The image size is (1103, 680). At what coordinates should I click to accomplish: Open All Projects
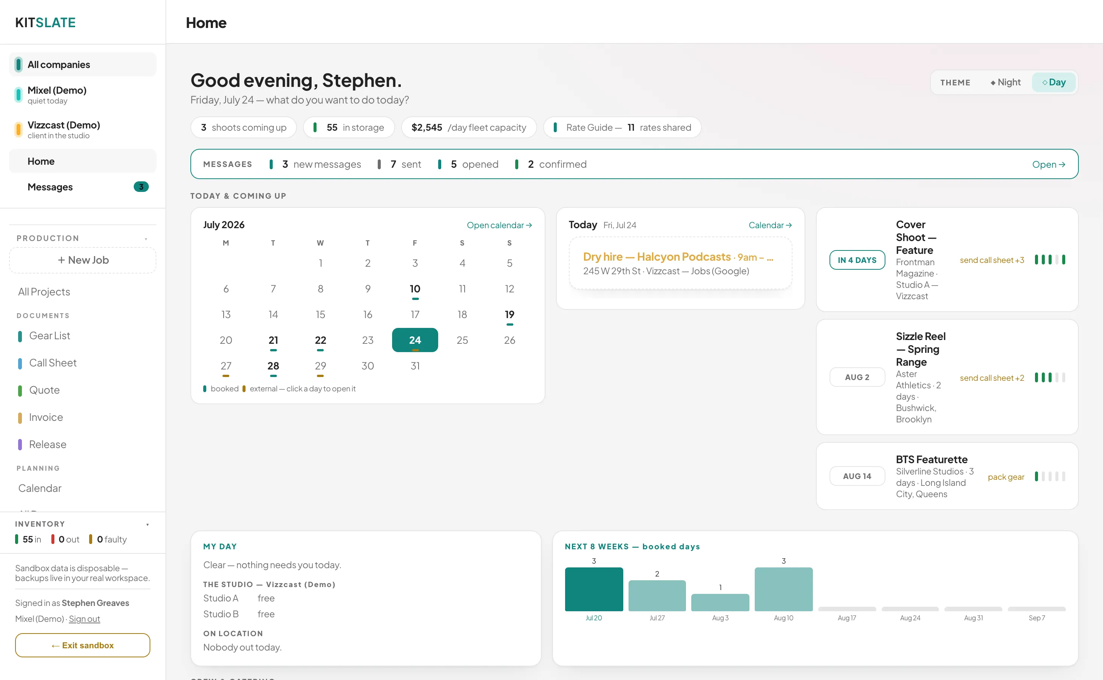44,291
